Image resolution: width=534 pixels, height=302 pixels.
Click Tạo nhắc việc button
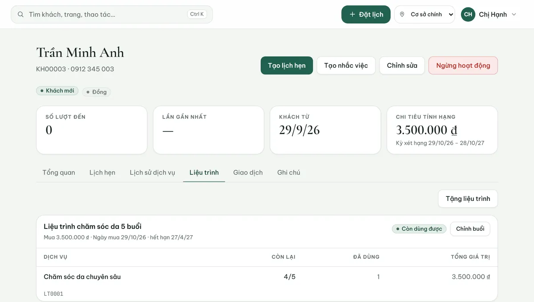pyautogui.click(x=346, y=65)
